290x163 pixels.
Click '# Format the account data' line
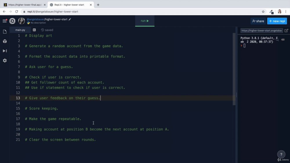click(x=75, y=57)
